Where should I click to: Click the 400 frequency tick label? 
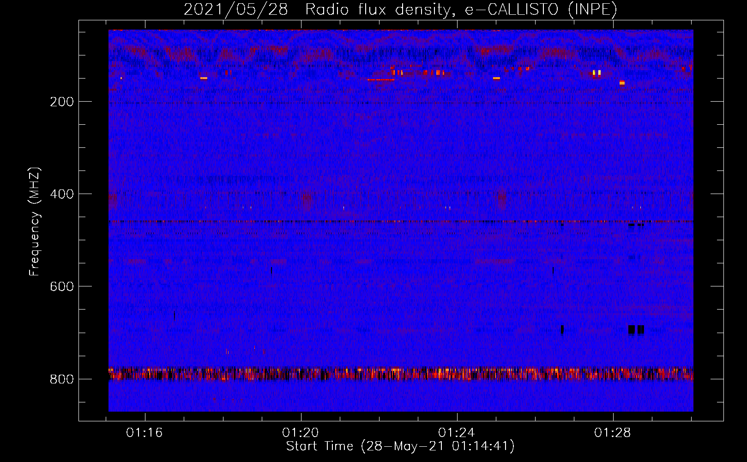tap(62, 194)
